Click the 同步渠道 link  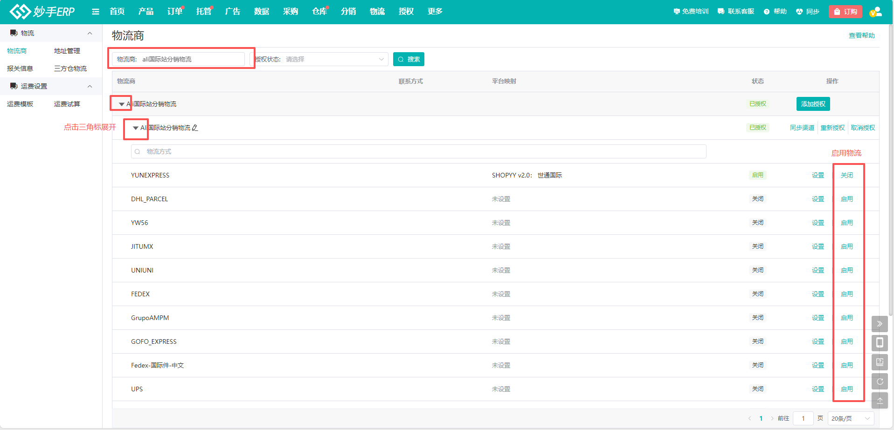[802, 128]
